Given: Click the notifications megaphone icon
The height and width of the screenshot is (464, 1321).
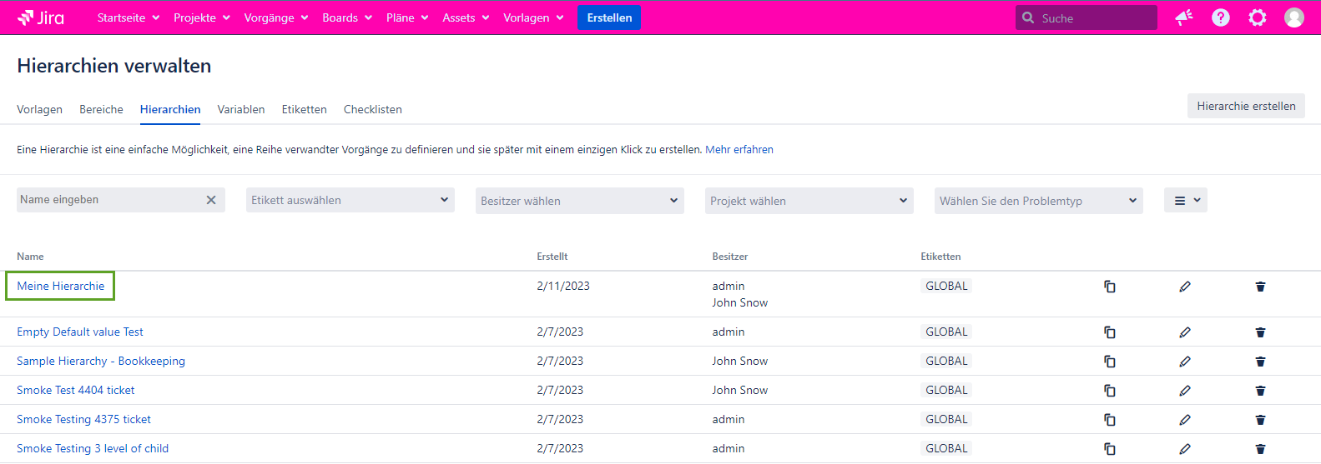Looking at the screenshot, I should tap(1183, 17).
